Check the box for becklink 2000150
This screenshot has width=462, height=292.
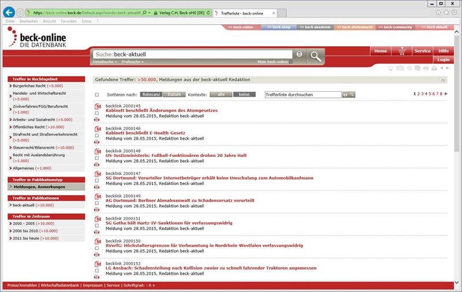pos(97,248)
